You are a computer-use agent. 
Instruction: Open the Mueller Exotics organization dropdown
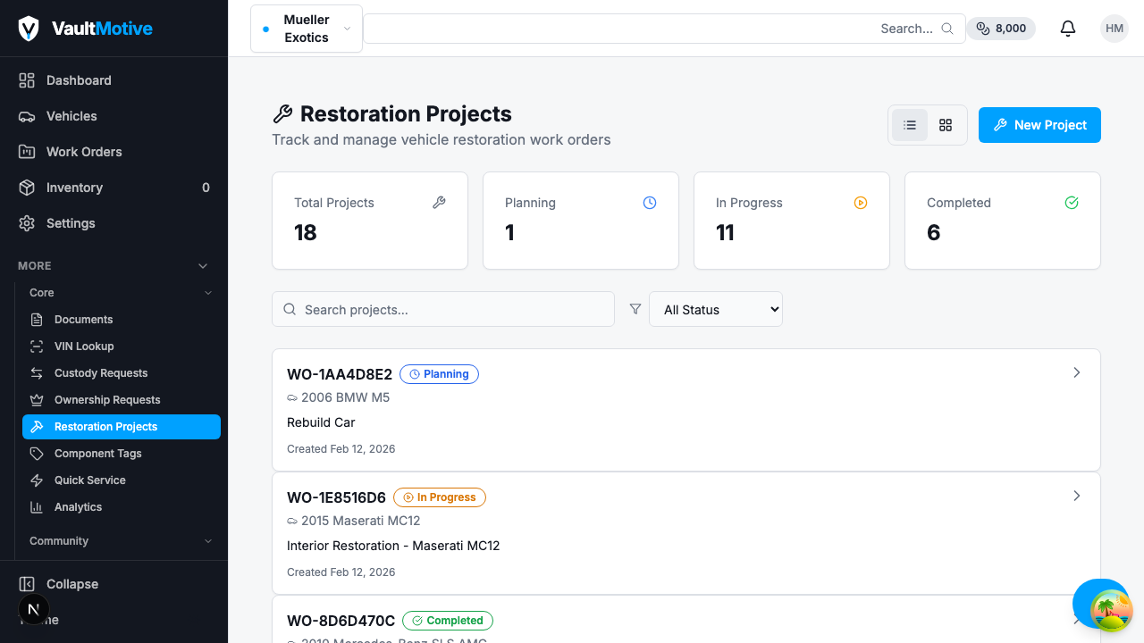[x=307, y=29]
